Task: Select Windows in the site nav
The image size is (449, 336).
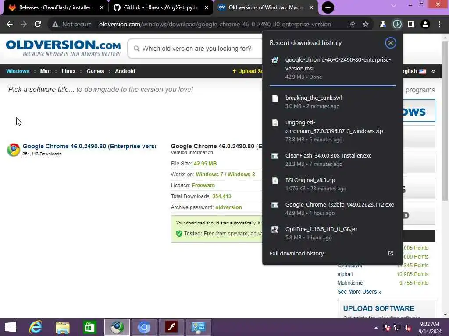Action: [18, 71]
